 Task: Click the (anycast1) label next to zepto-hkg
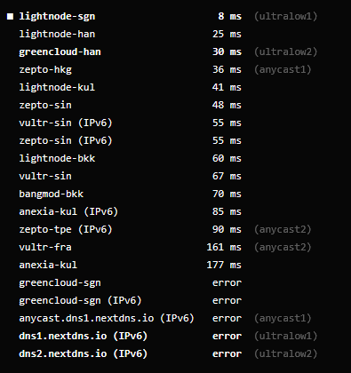click(283, 69)
